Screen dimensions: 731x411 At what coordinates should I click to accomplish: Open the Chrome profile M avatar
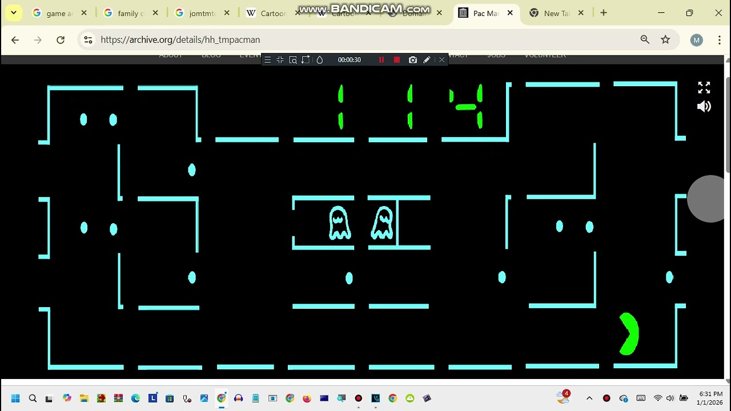696,39
